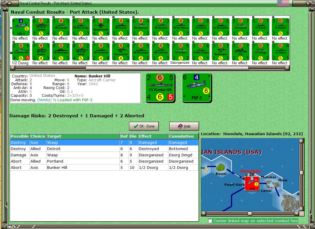Click unit grid scrollbar left arrow

(x=13, y=68)
